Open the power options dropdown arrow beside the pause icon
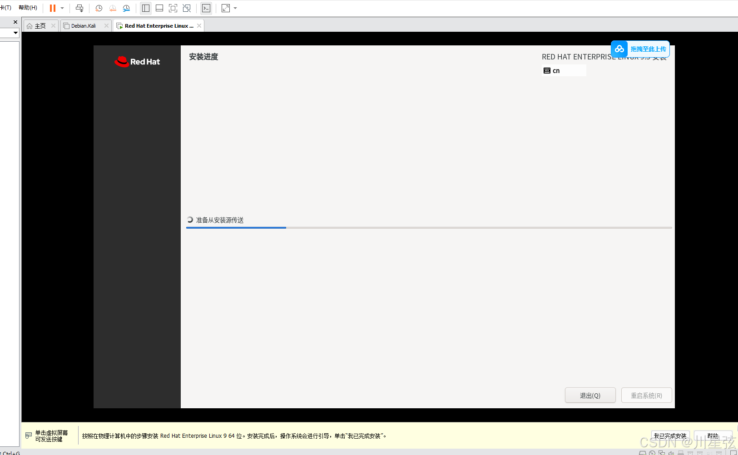The height and width of the screenshot is (455, 738). [62, 8]
